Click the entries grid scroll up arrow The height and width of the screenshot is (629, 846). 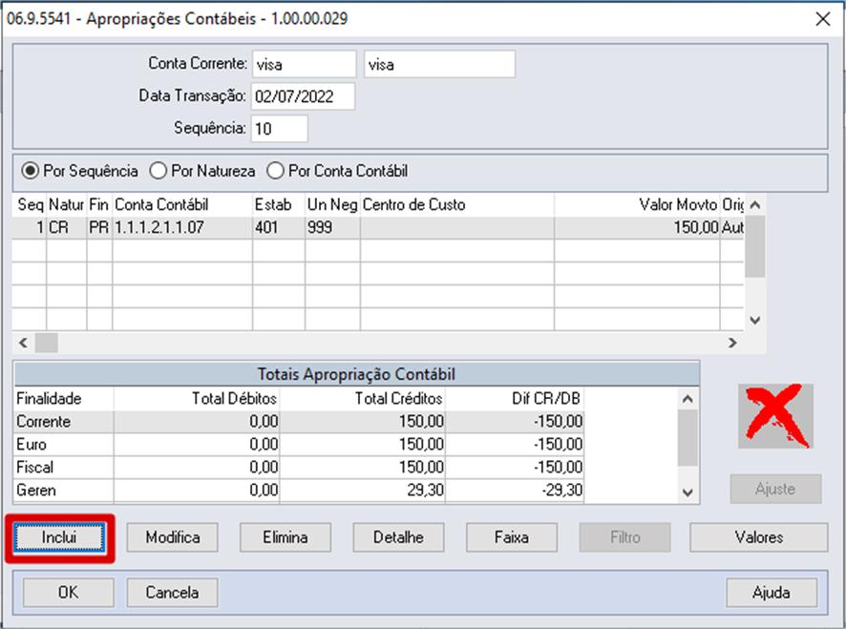pyautogui.click(x=755, y=205)
